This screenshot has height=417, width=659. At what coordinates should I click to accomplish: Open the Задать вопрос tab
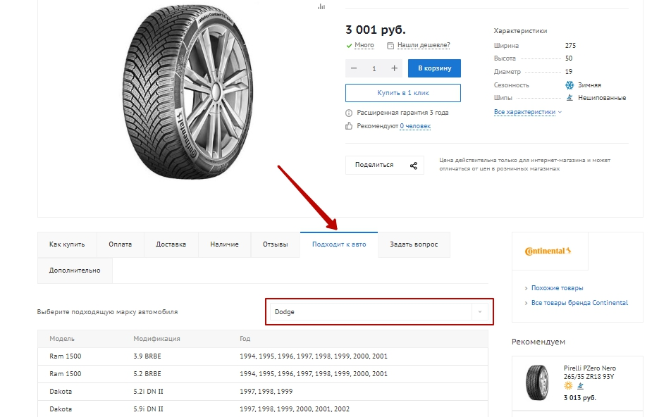tap(414, 244)
